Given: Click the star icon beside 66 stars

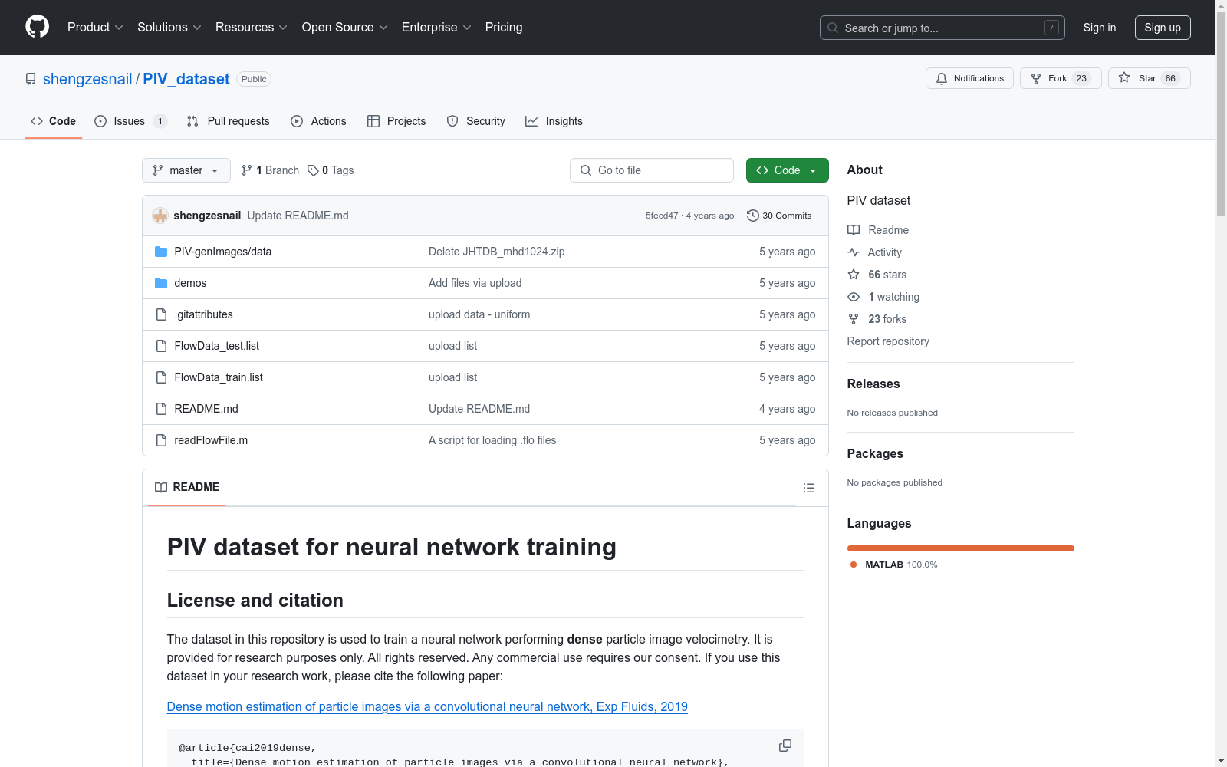Looking at the screenshot, I should (854, 275).
